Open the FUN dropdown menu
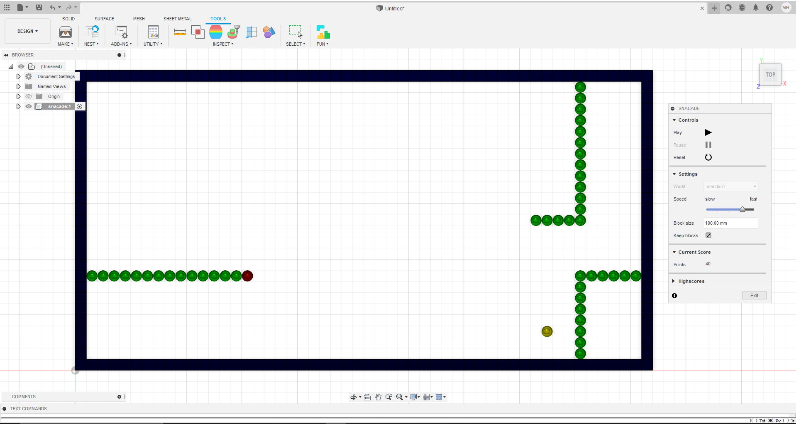Viewport: 796px width, 424px height. [322, 44]
